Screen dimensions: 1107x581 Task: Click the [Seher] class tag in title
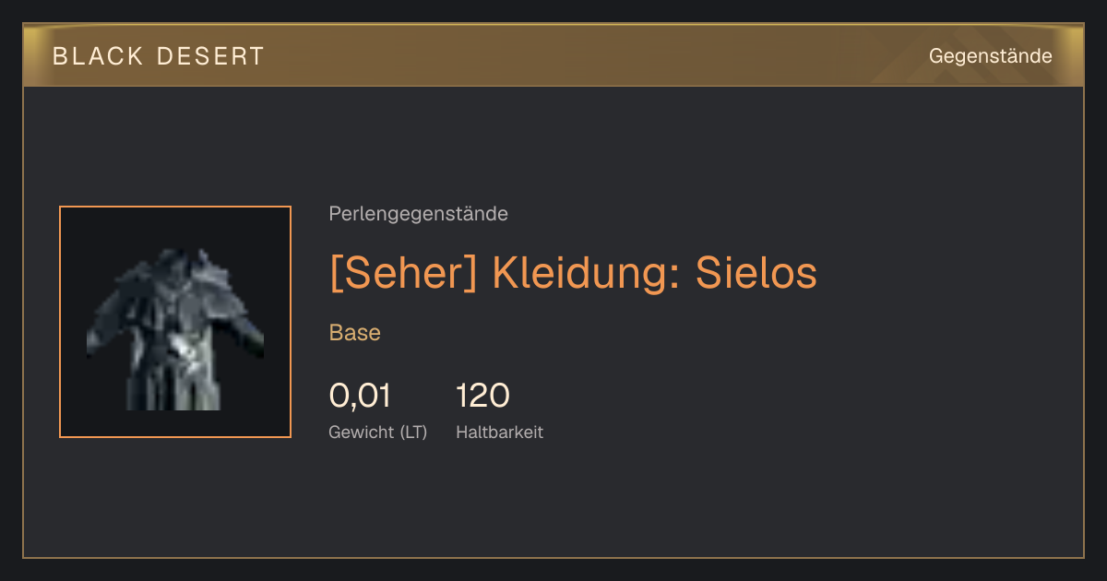(403, 272)
